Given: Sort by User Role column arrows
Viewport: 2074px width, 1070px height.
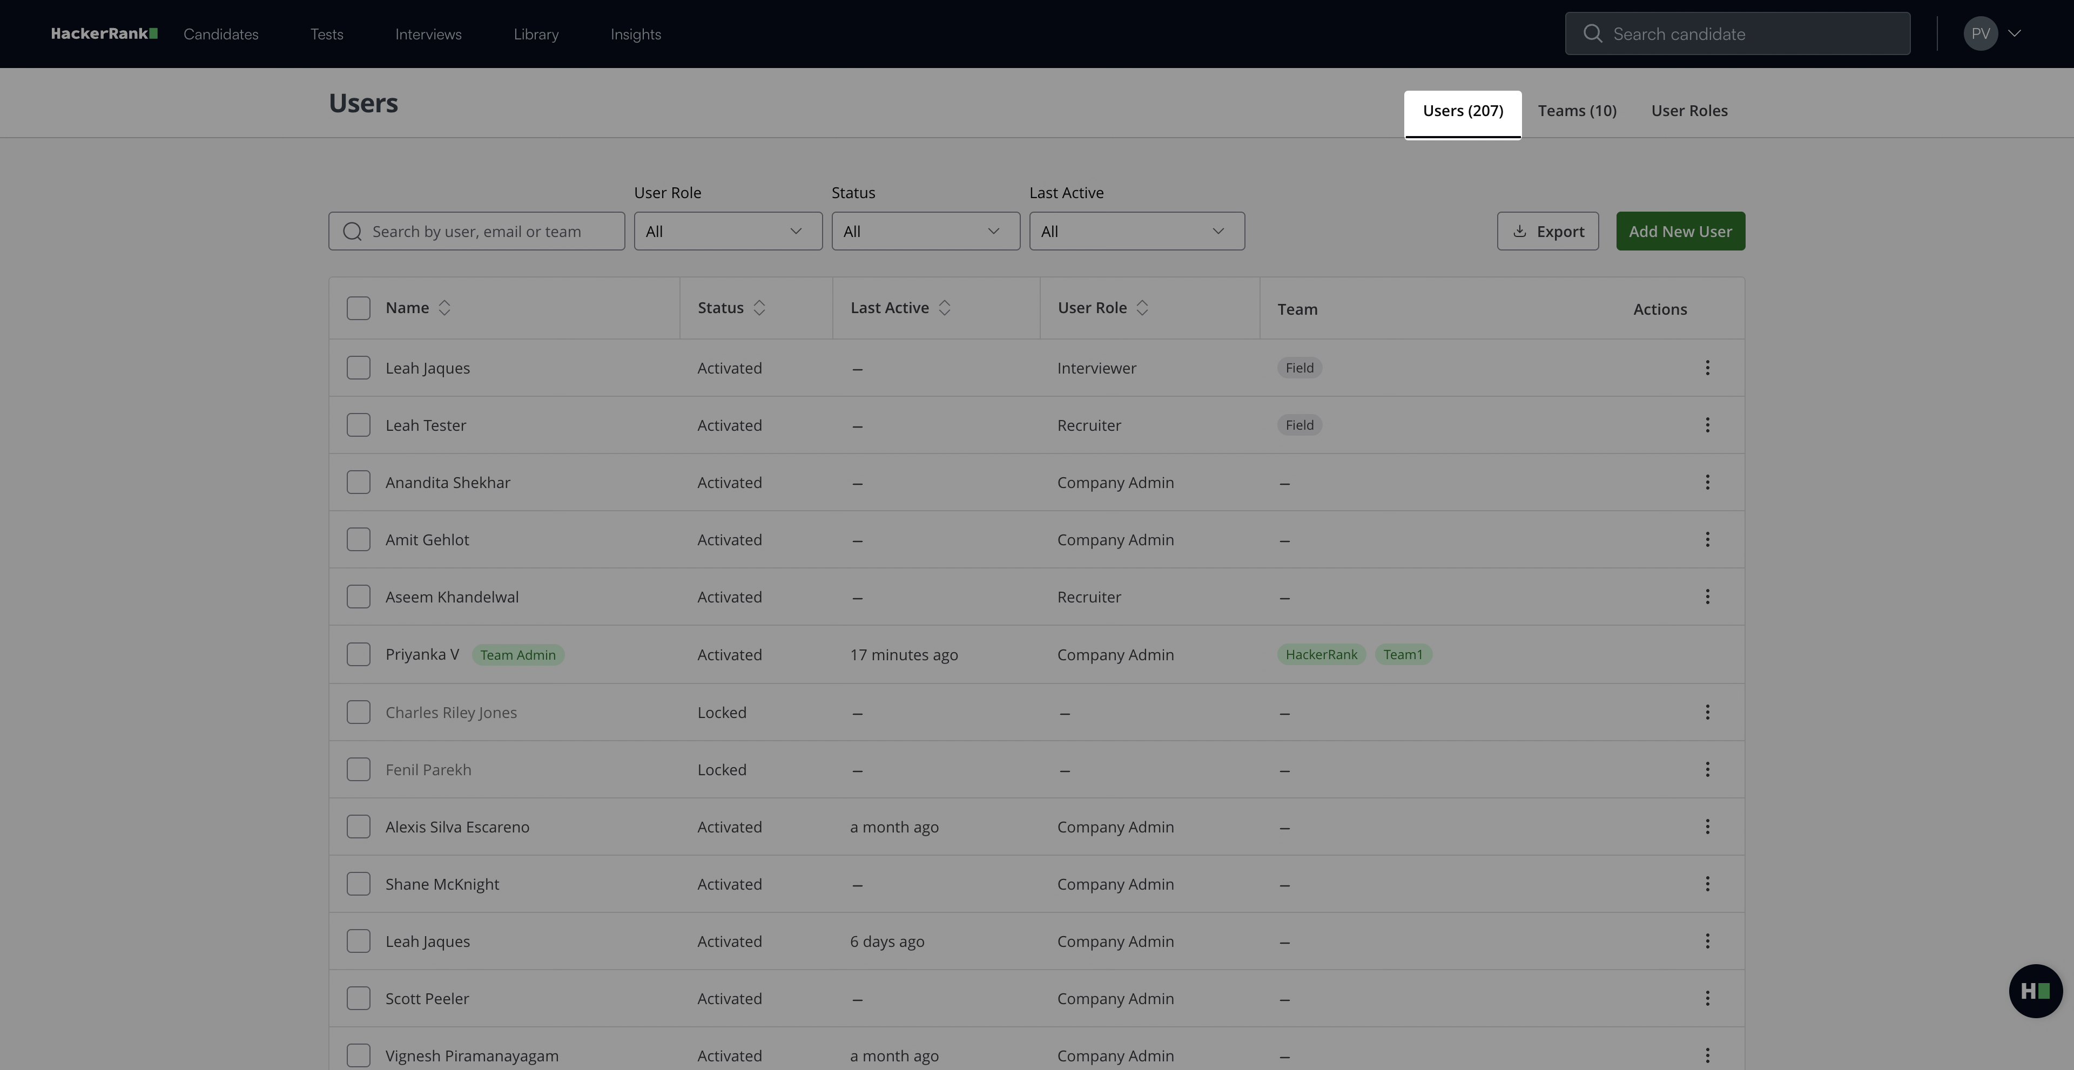Looking at the screenshot, I should [1142, 308].
